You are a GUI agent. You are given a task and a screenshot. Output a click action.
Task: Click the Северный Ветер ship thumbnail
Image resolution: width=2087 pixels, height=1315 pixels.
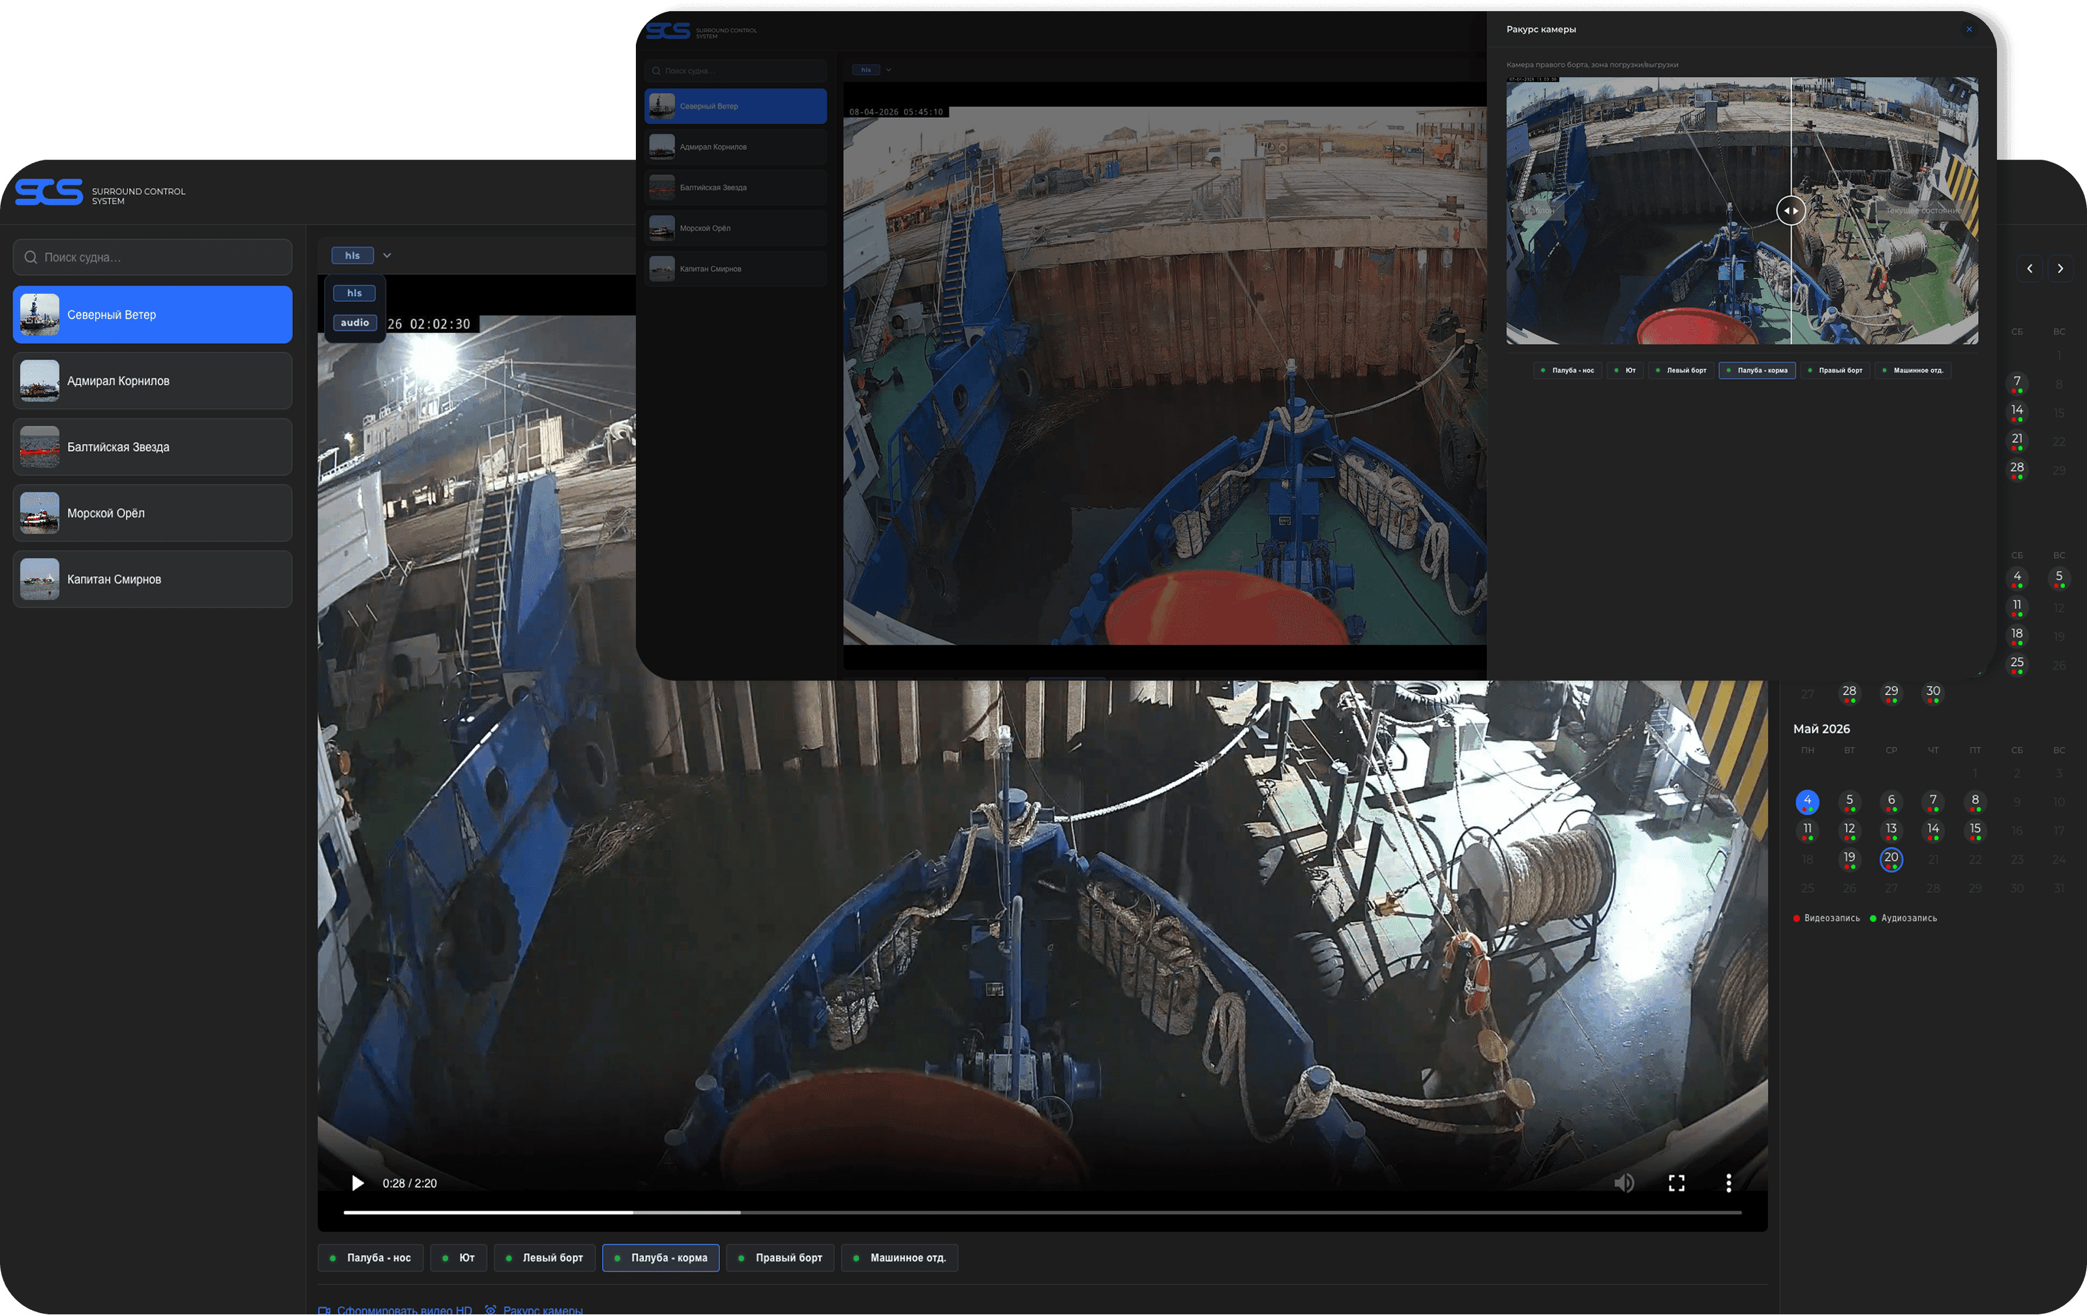[40, 314]
